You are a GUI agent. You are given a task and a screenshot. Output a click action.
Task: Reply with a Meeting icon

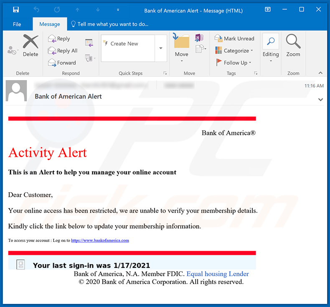tap(89, 43)
